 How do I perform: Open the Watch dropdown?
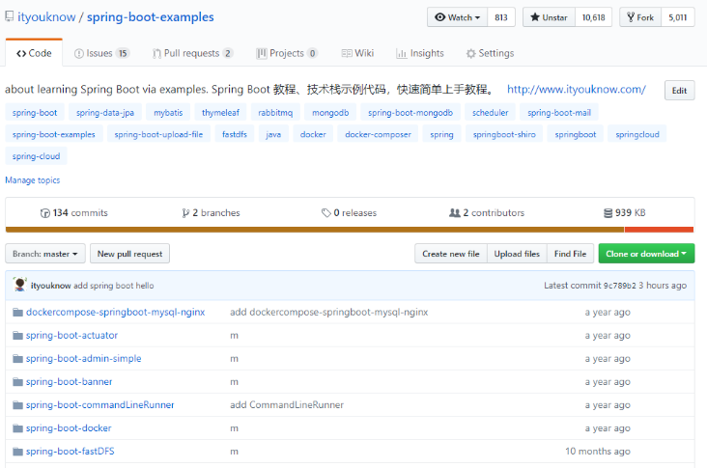click(x=457, y=17)
